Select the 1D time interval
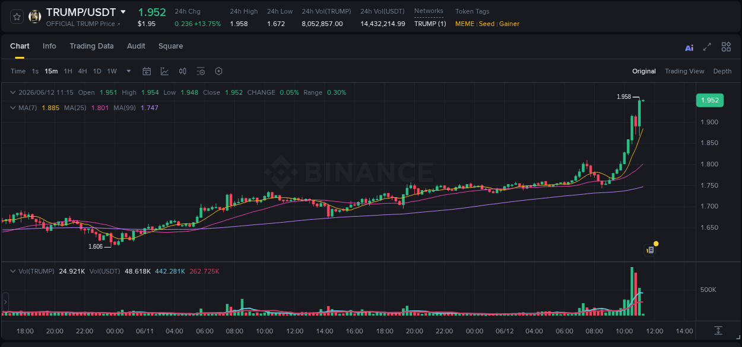The width and height of the screenshot is (742, 347). coord(97,71)
